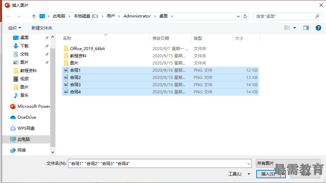
Task: Select 桌面 in the navigation pane
Action: point(24,38)
